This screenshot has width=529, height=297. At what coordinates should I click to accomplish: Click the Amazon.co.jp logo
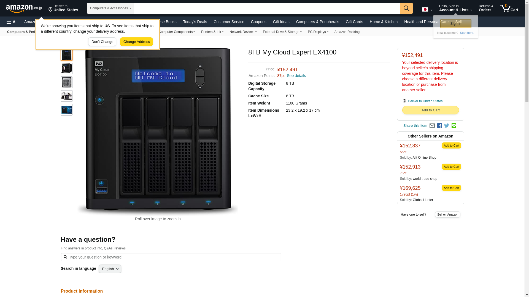[24, 9]
